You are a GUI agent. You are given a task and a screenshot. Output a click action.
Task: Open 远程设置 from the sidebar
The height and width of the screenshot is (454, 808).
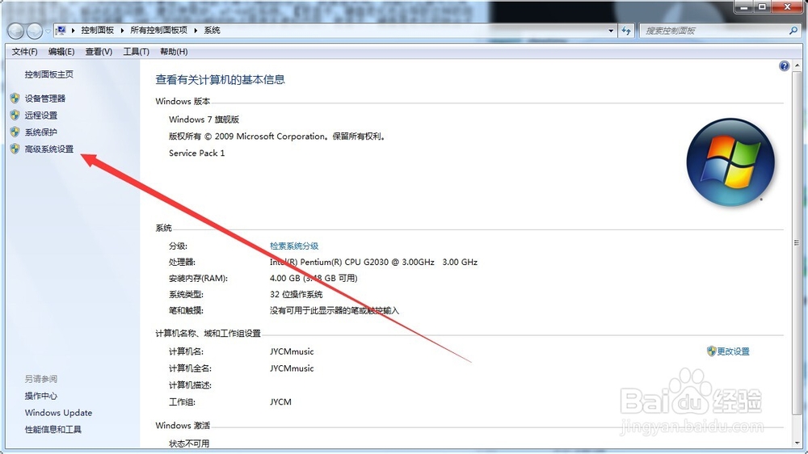click(x=40, y=116)
